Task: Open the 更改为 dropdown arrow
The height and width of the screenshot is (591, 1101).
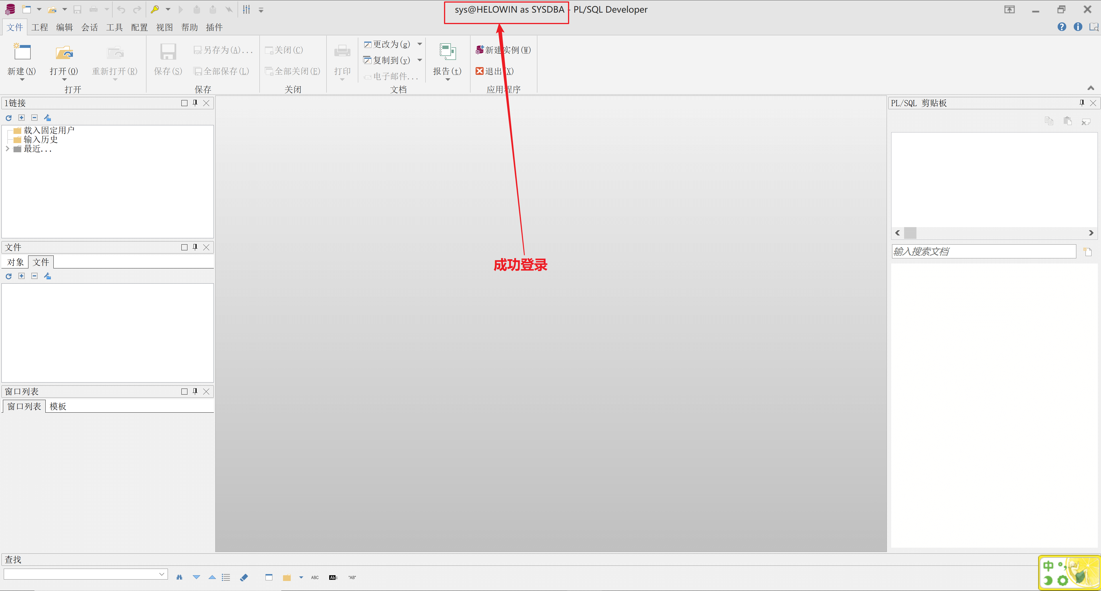Action: pos(420,44)
